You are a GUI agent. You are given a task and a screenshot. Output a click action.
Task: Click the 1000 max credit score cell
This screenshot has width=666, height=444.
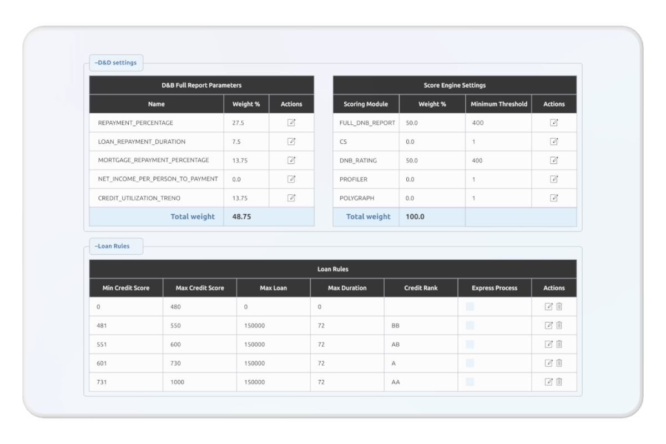point(200,382)
